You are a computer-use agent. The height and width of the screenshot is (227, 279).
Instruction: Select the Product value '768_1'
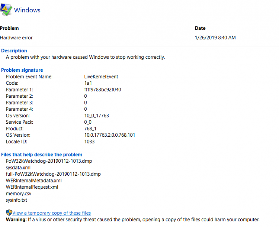click(90, 129)
